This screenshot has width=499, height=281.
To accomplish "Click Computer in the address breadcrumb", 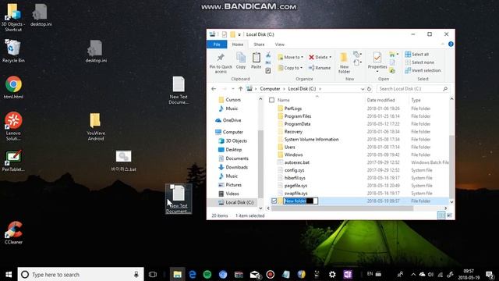I will pyautogui.click(x=270, y=89).
